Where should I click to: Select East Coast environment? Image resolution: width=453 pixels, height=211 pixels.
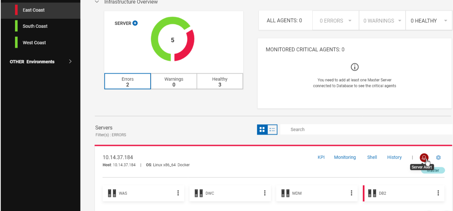pyautogui.click(x=34, y=10)
